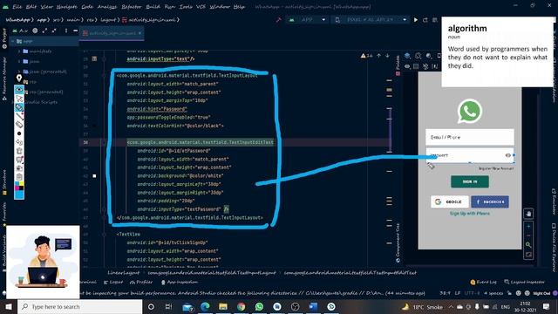The image size is (558, 314).
Task: Open the annotation color palette swatch
Action: pyautogui.click(x=19, y=186)
